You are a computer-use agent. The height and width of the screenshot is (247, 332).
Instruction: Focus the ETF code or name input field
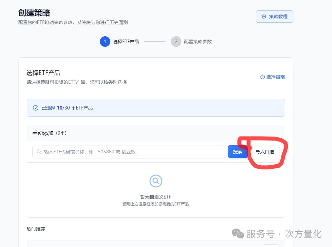[x=132, y=152]
